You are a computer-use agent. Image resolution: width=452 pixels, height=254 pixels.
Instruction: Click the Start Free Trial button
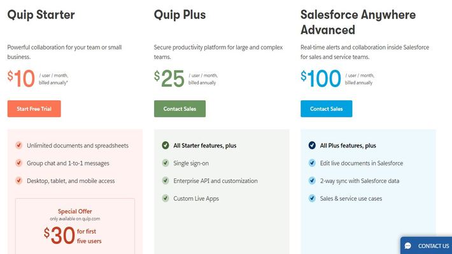pyautogui.click(x=34, y=109)
